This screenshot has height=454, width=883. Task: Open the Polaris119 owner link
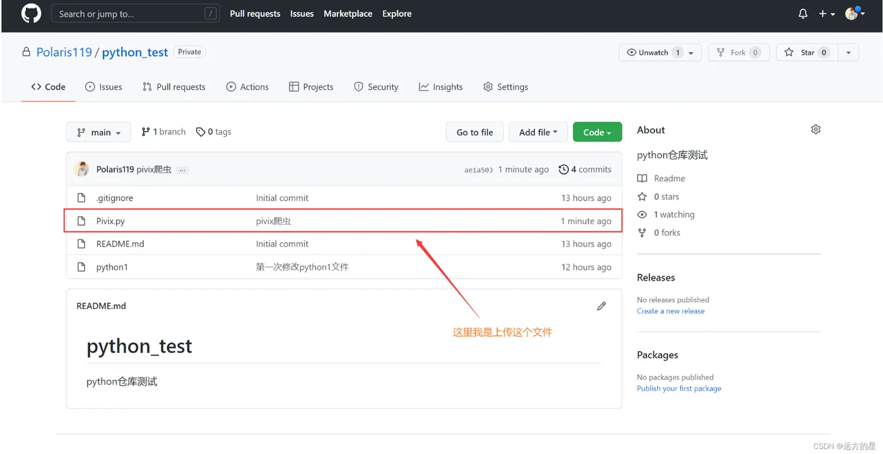coord(64,52)
